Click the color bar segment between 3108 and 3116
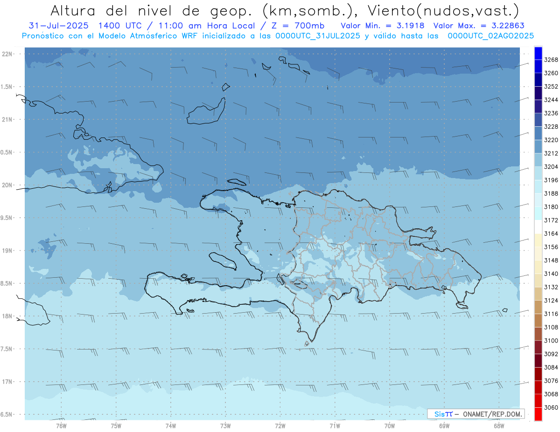The height and width of the screenshot is (432, 560). tap(538, 320)
